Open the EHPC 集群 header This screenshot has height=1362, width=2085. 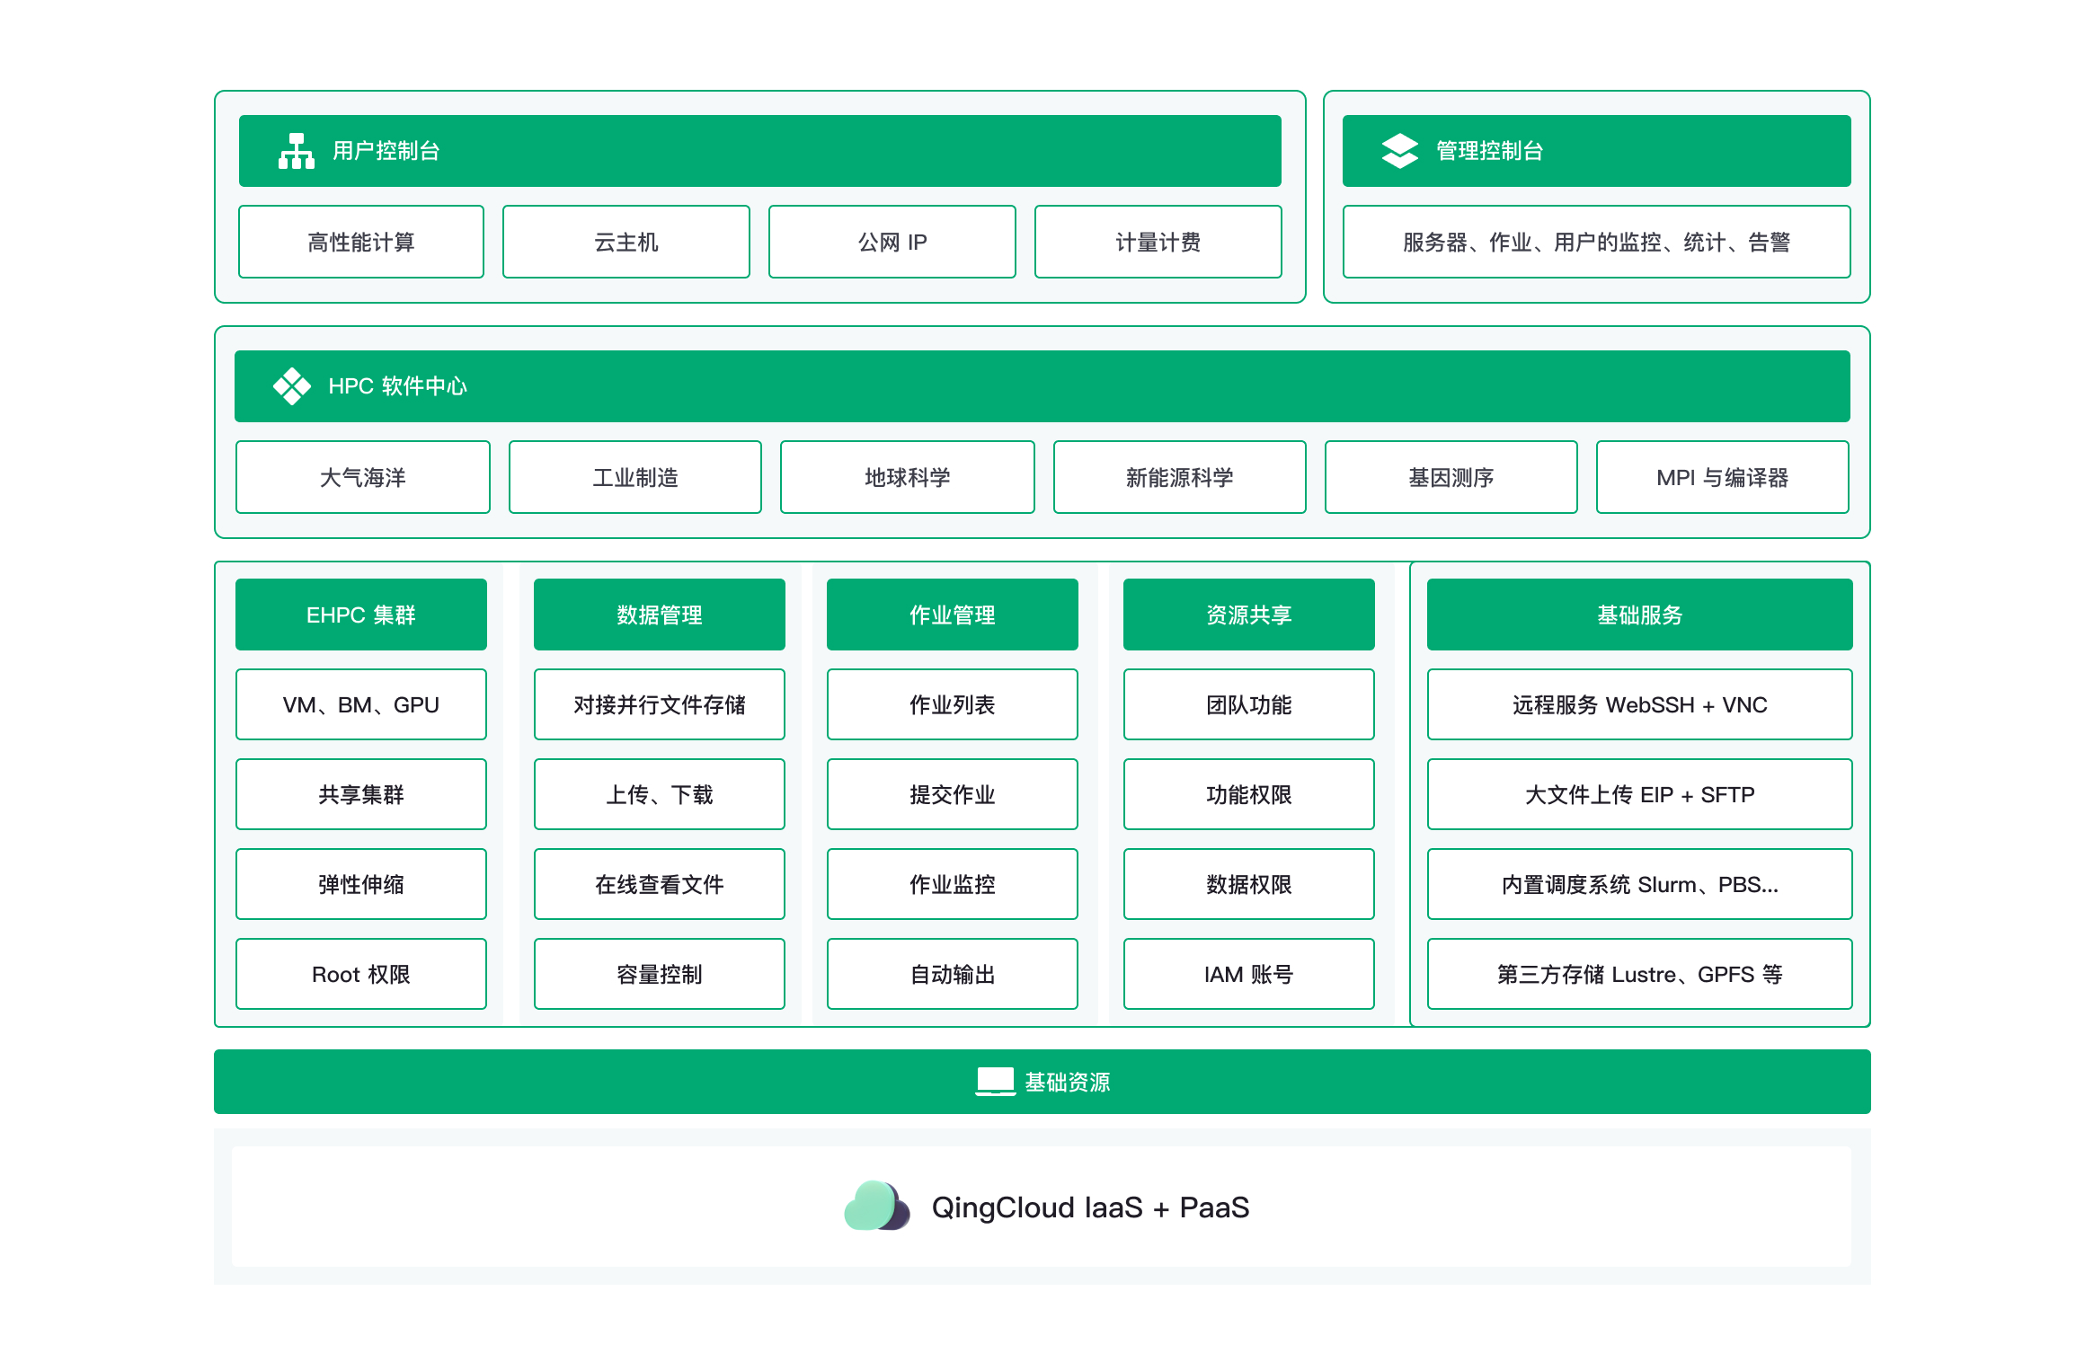coord(360,615)
